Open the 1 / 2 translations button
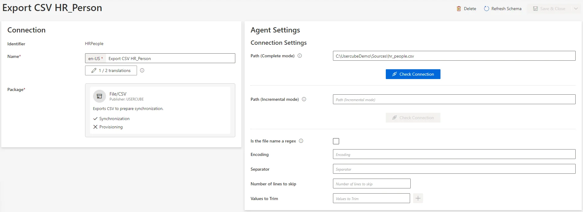The height and width of the screenshot is (212, 583). 111,70
